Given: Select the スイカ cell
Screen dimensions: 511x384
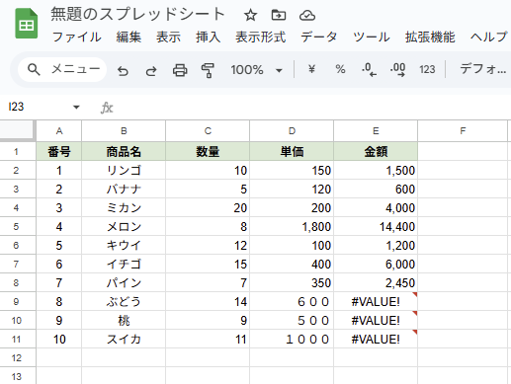Looking at the screenshot, I should click(x=124, y=339).
